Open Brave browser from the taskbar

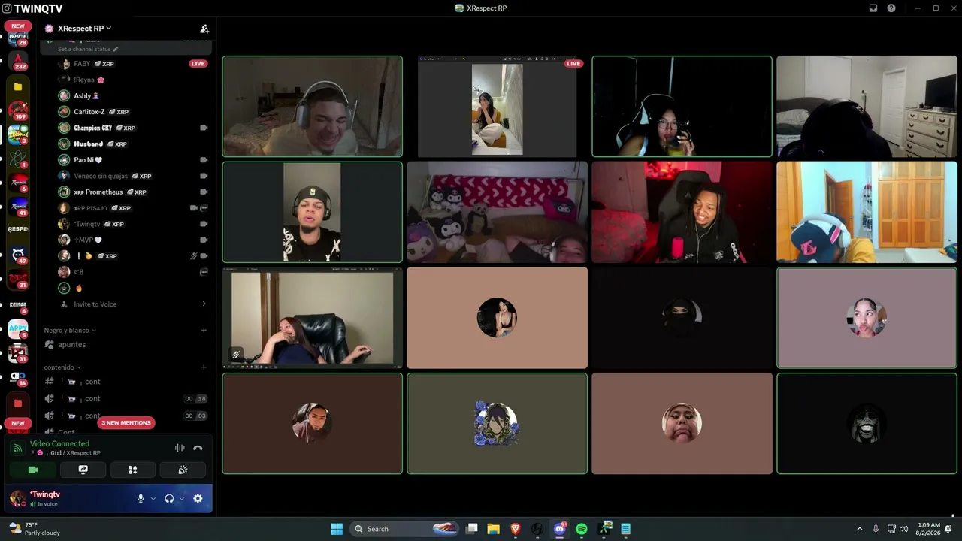516,529
